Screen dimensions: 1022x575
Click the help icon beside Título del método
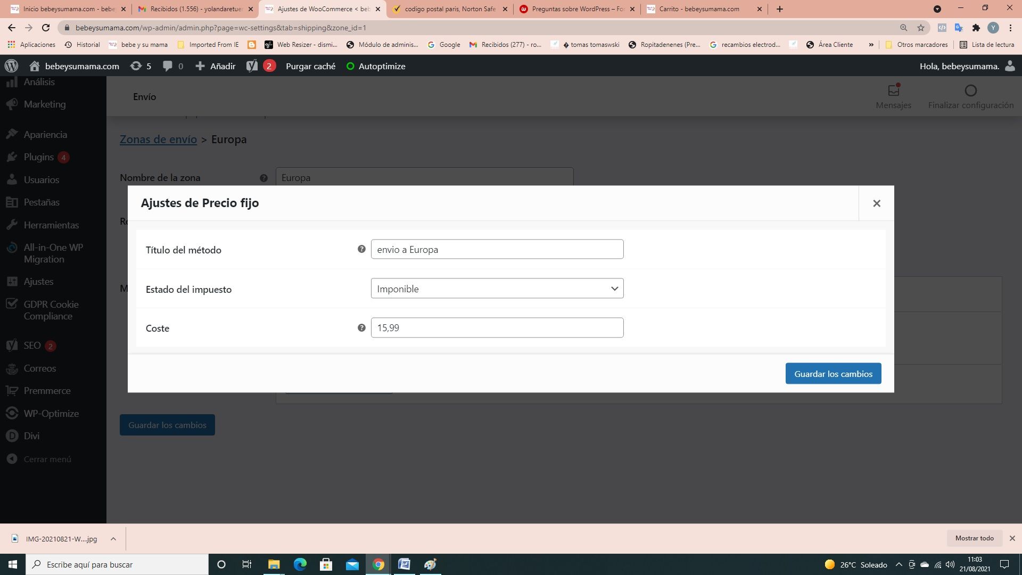coord(361,249)
